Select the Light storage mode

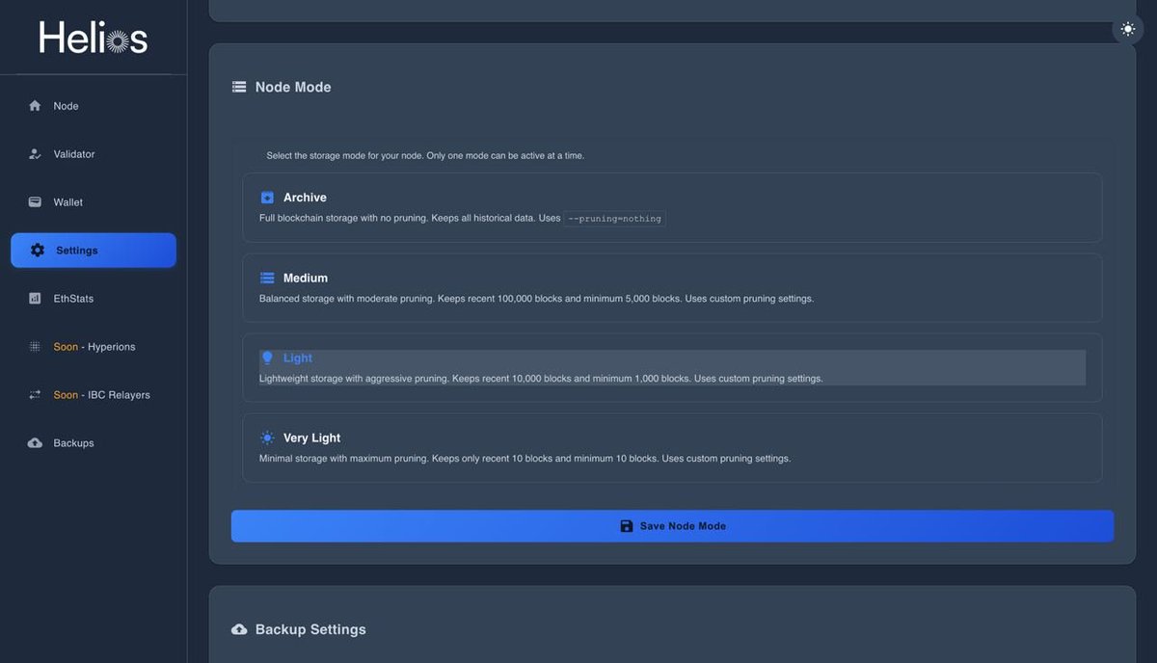(x=672, y=367)
